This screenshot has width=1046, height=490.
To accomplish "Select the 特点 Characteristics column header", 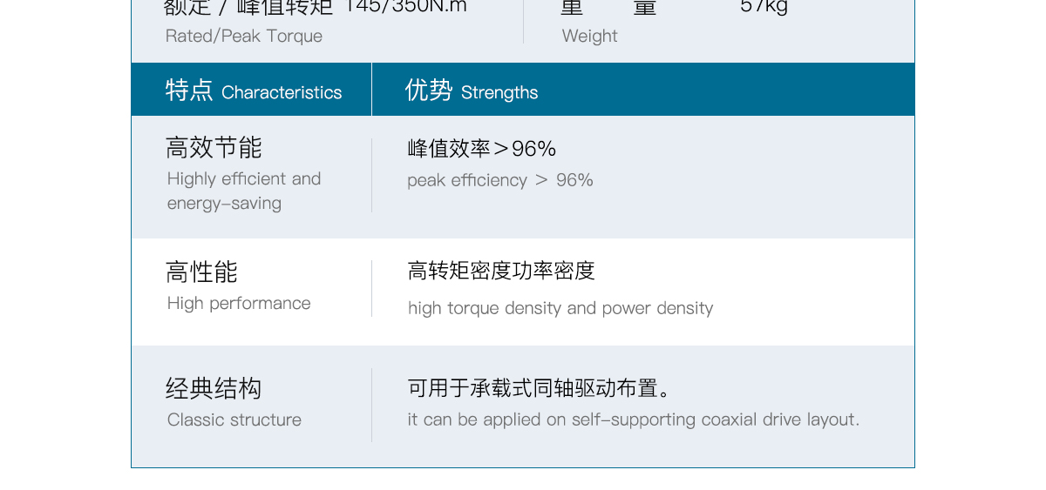I will [254, 91].
